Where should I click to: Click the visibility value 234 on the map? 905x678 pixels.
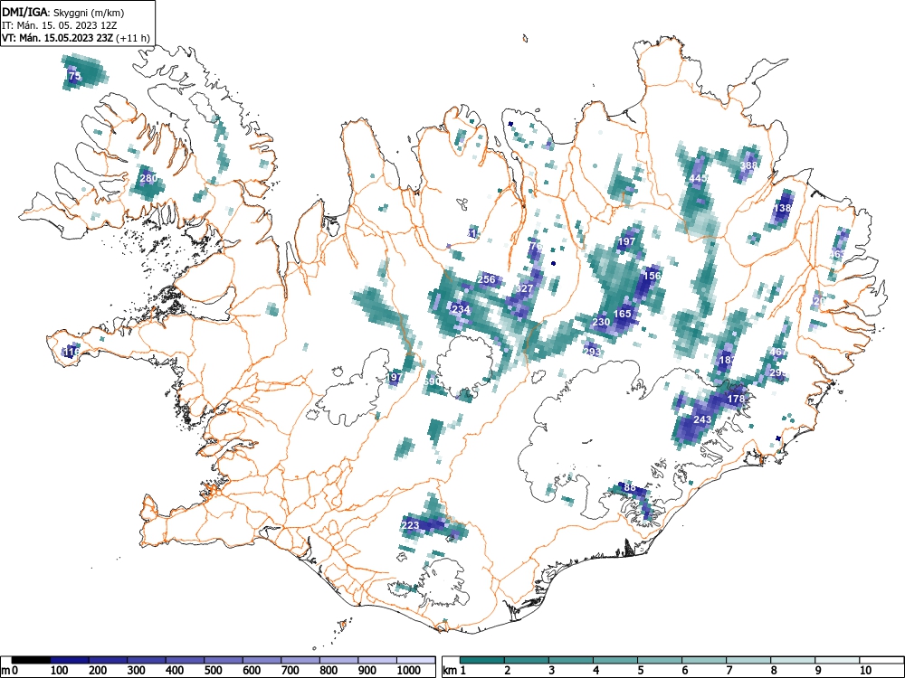[x=461, y=309]
